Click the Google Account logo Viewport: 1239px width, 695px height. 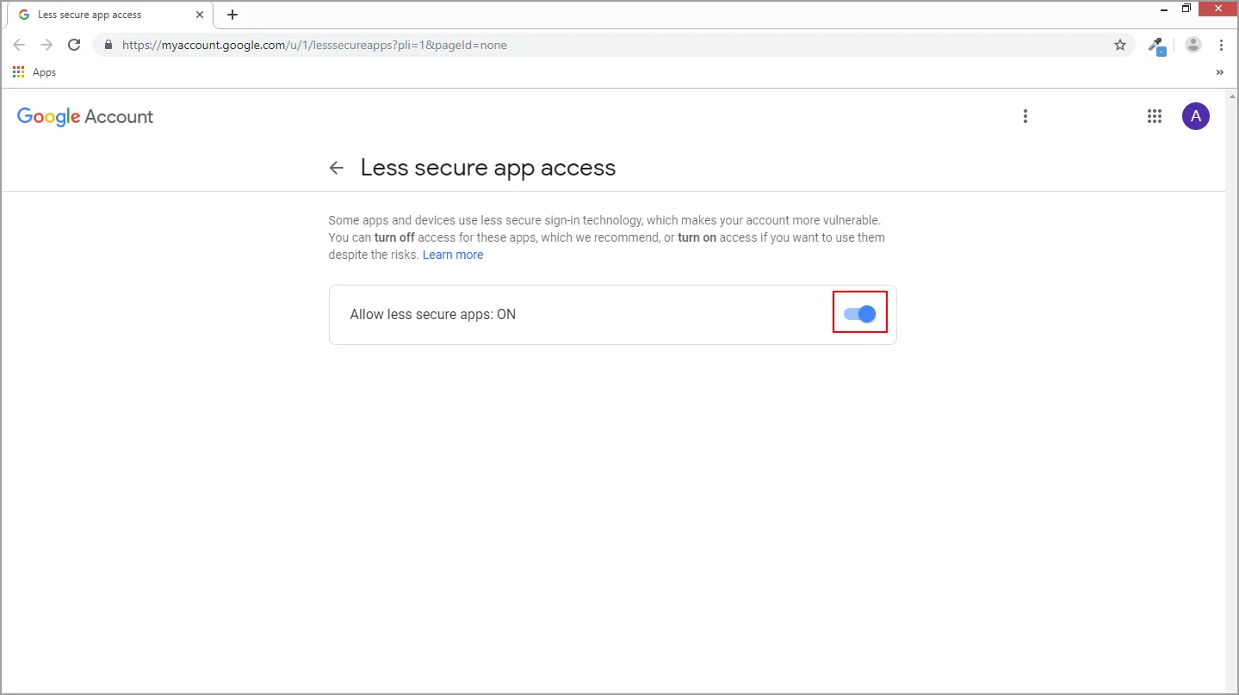click(x=84, y=116)
